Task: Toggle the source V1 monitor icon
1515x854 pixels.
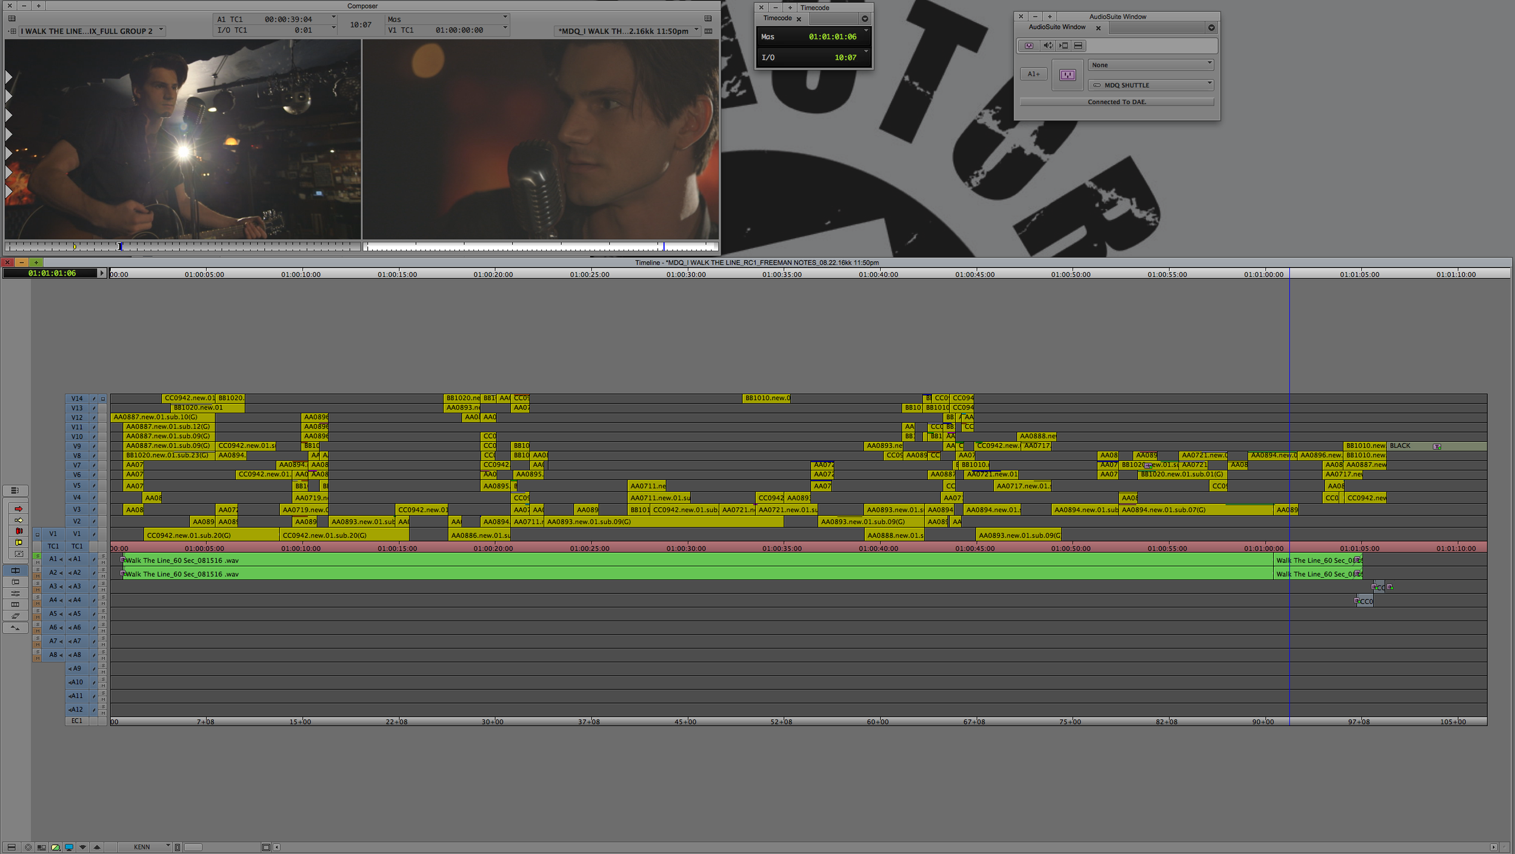Action: click(37, 535)
